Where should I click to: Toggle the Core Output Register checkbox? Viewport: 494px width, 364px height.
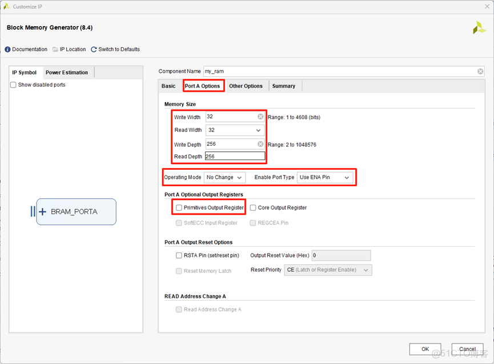(253, 208)
